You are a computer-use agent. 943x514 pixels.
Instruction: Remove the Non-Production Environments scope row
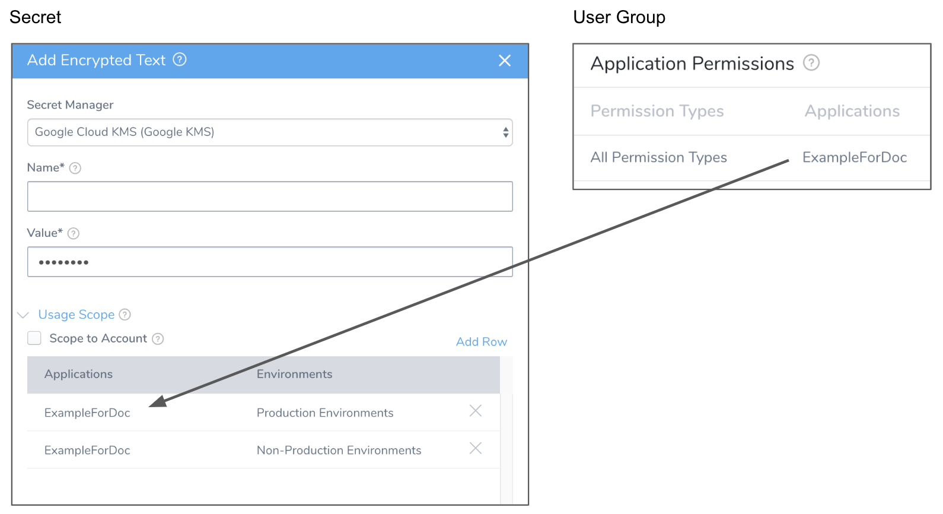pos(476,448)
